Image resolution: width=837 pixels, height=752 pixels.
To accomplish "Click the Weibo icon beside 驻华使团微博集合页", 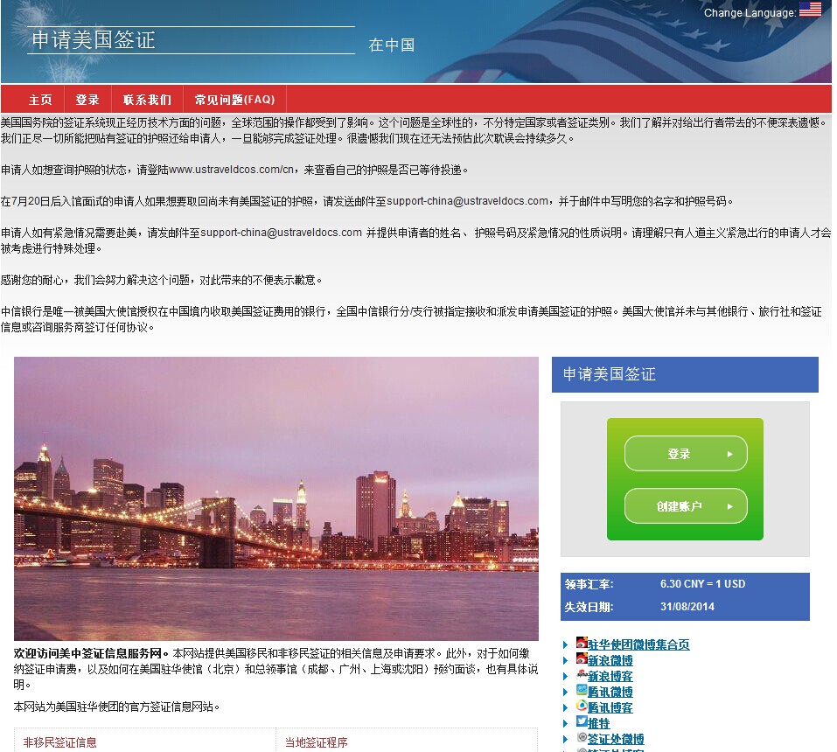I will click(582, 644).
